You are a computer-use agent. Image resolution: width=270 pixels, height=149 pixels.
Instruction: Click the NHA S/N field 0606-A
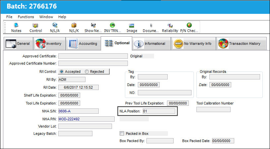pyautogui.click(x=79, y=111)
